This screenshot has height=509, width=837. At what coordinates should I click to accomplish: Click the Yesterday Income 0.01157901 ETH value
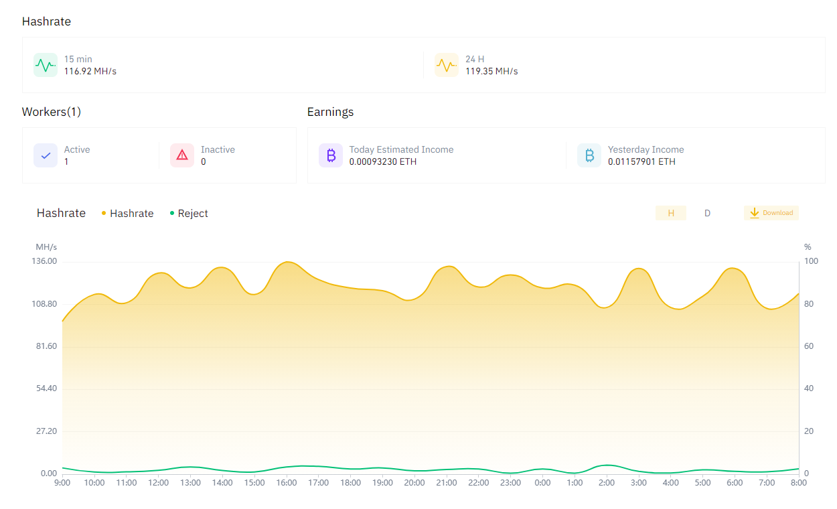(x=641, y=161)
